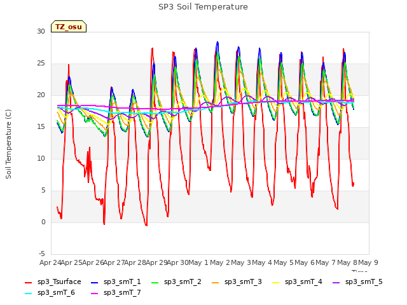Click the 20 y-axis tick label
407x305 pixels.
click(41, 95)
